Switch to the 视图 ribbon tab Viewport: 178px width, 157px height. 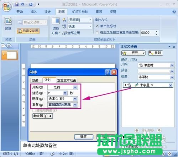click(x=112, y=12)
